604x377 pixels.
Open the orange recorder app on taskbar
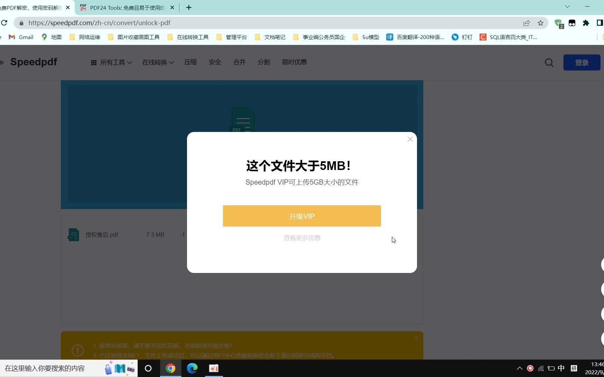(x=214, y=368)
